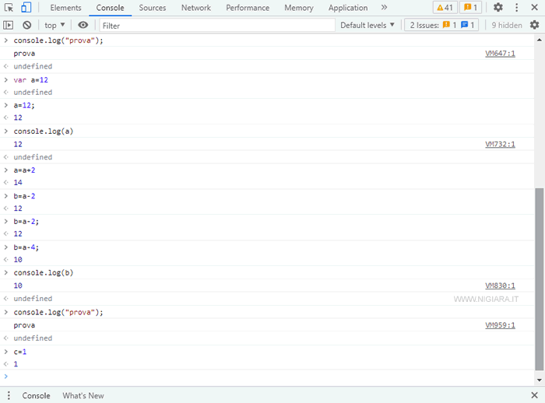Toggle the device toolbar icon

coord(26,8)
